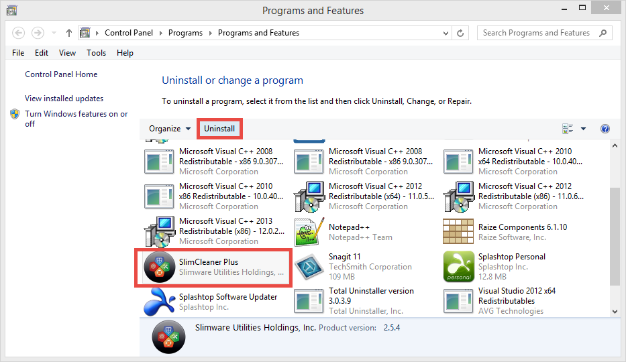Open address bar history dropdown

(x=446, y=33)
